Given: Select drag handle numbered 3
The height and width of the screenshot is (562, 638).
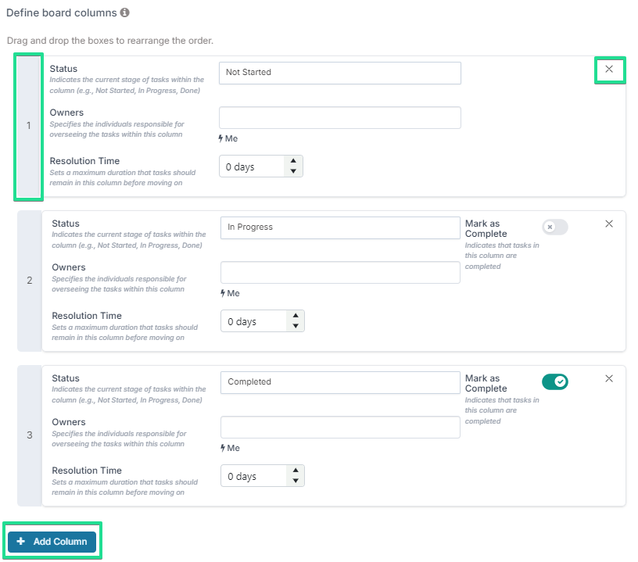Looking at the screenshot, I should click(30, 435).
